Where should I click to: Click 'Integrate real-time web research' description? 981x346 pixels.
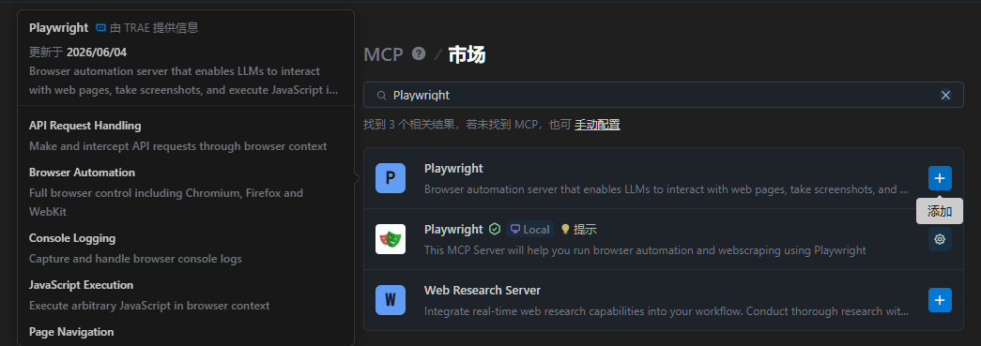(667, 311)
